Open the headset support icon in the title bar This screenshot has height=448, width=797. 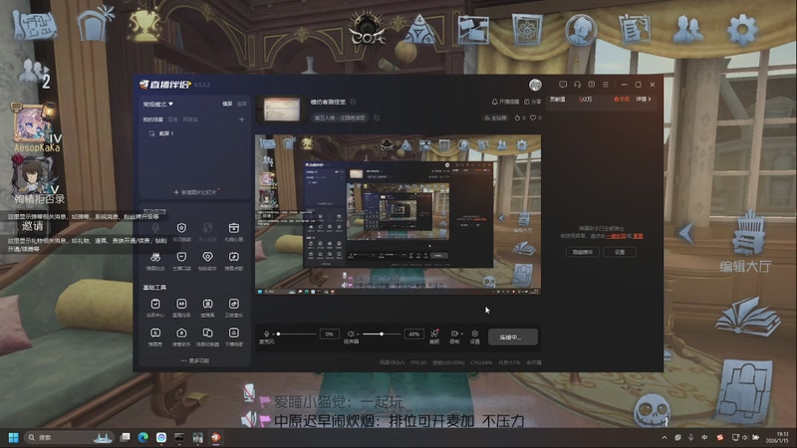click(x=577, y=85)
